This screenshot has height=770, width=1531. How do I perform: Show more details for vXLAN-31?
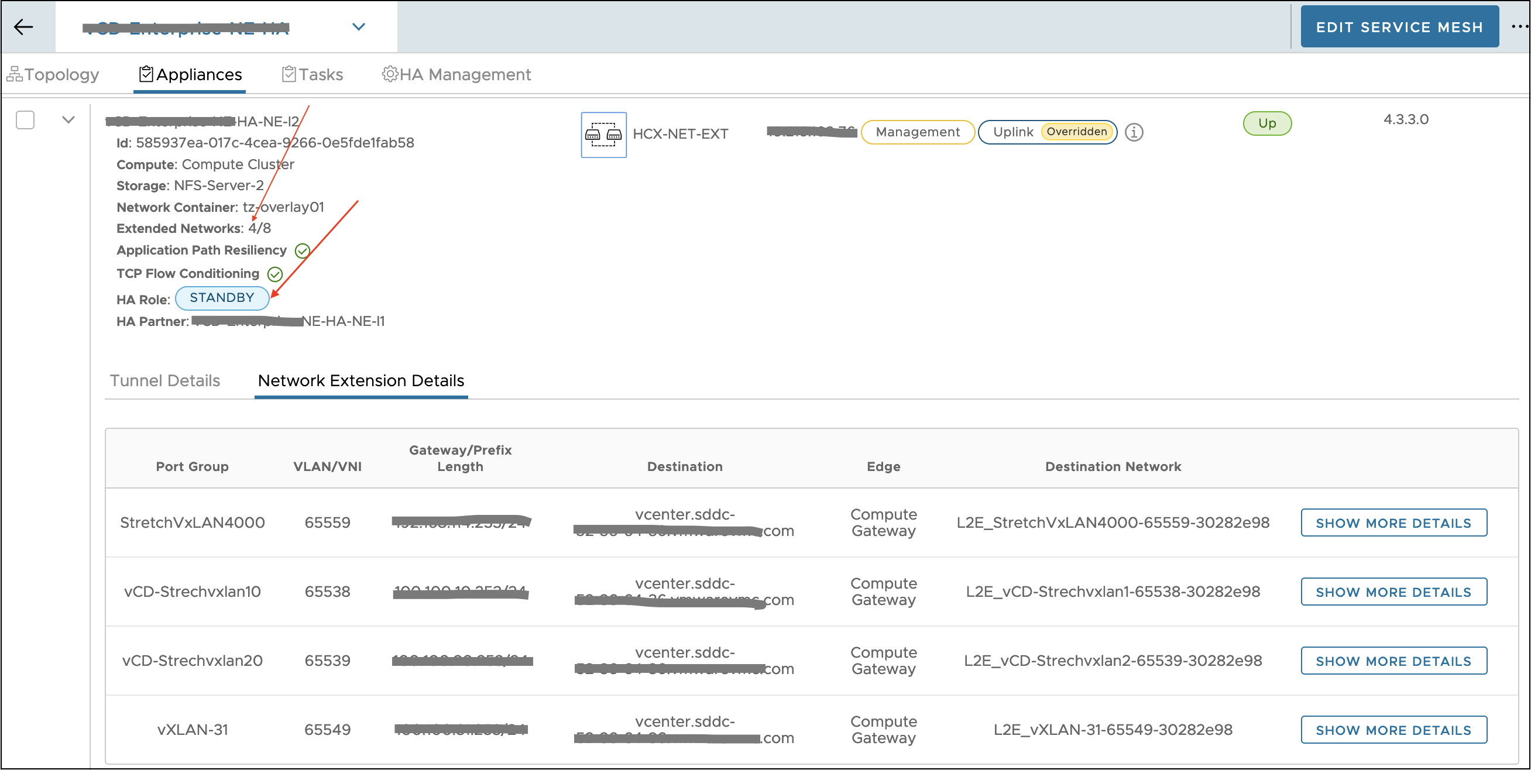[x=1393, y=730]
